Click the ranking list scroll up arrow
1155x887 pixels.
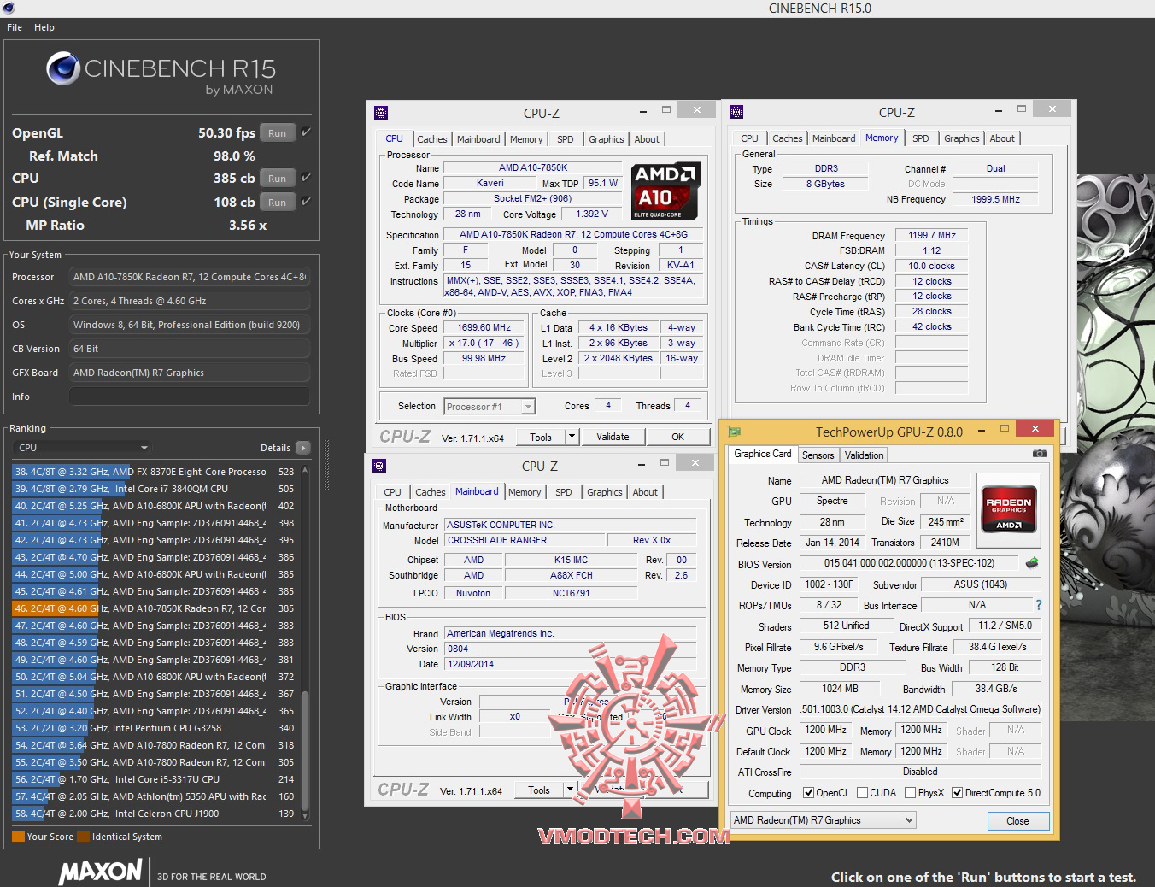(305, 471)
